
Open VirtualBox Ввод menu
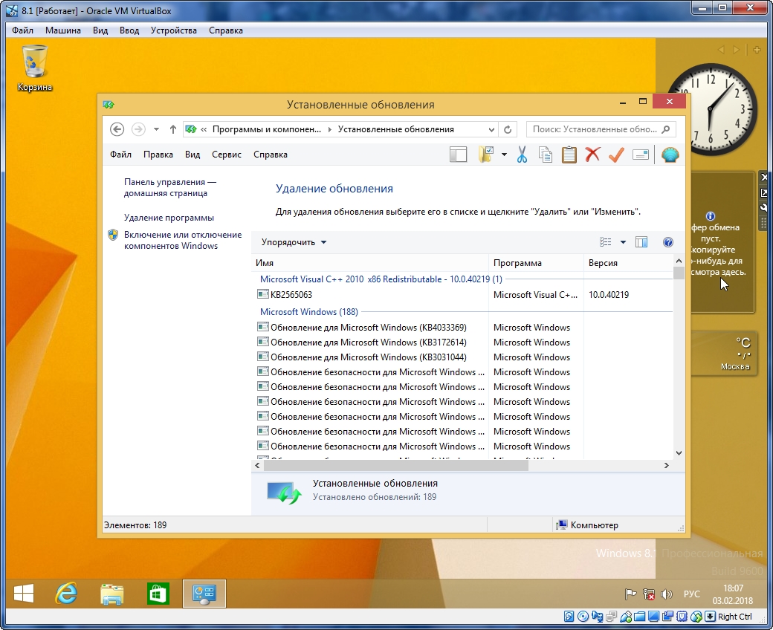(x=129, y=30)
